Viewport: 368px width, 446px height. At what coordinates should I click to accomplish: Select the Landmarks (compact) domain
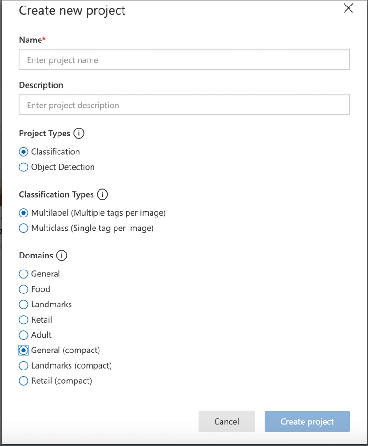pyautogui.click(x=23, y=366)
